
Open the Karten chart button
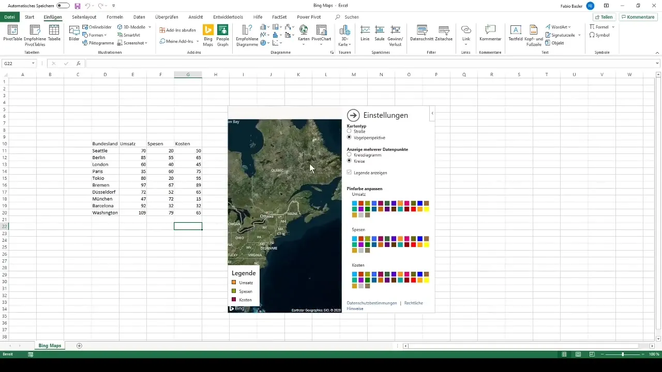tap(304, 35)
